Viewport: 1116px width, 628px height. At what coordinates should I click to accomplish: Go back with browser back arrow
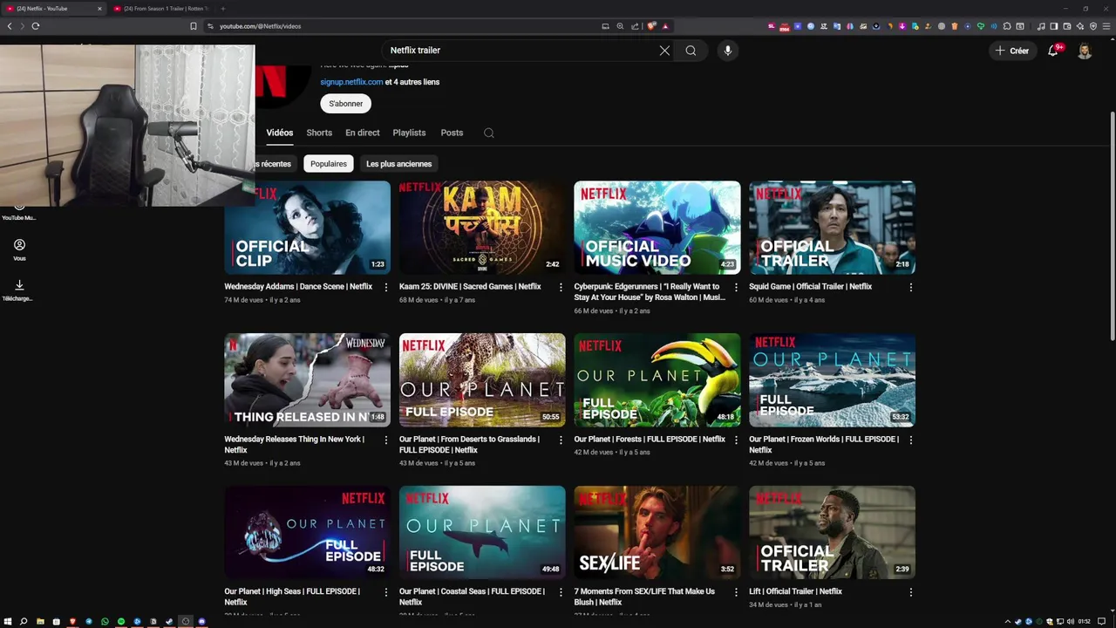[x=10, y=26]
